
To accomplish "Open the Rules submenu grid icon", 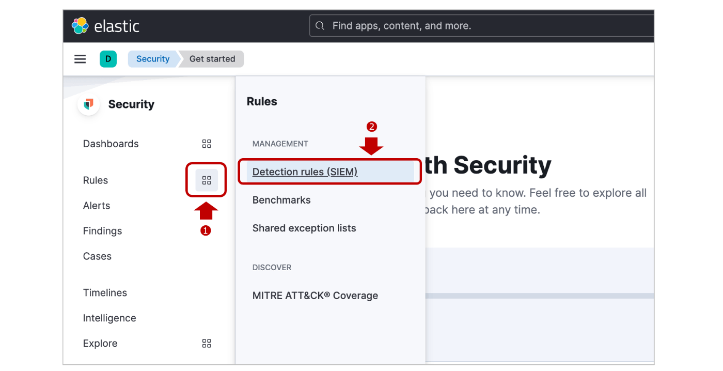I will (207, 180).
